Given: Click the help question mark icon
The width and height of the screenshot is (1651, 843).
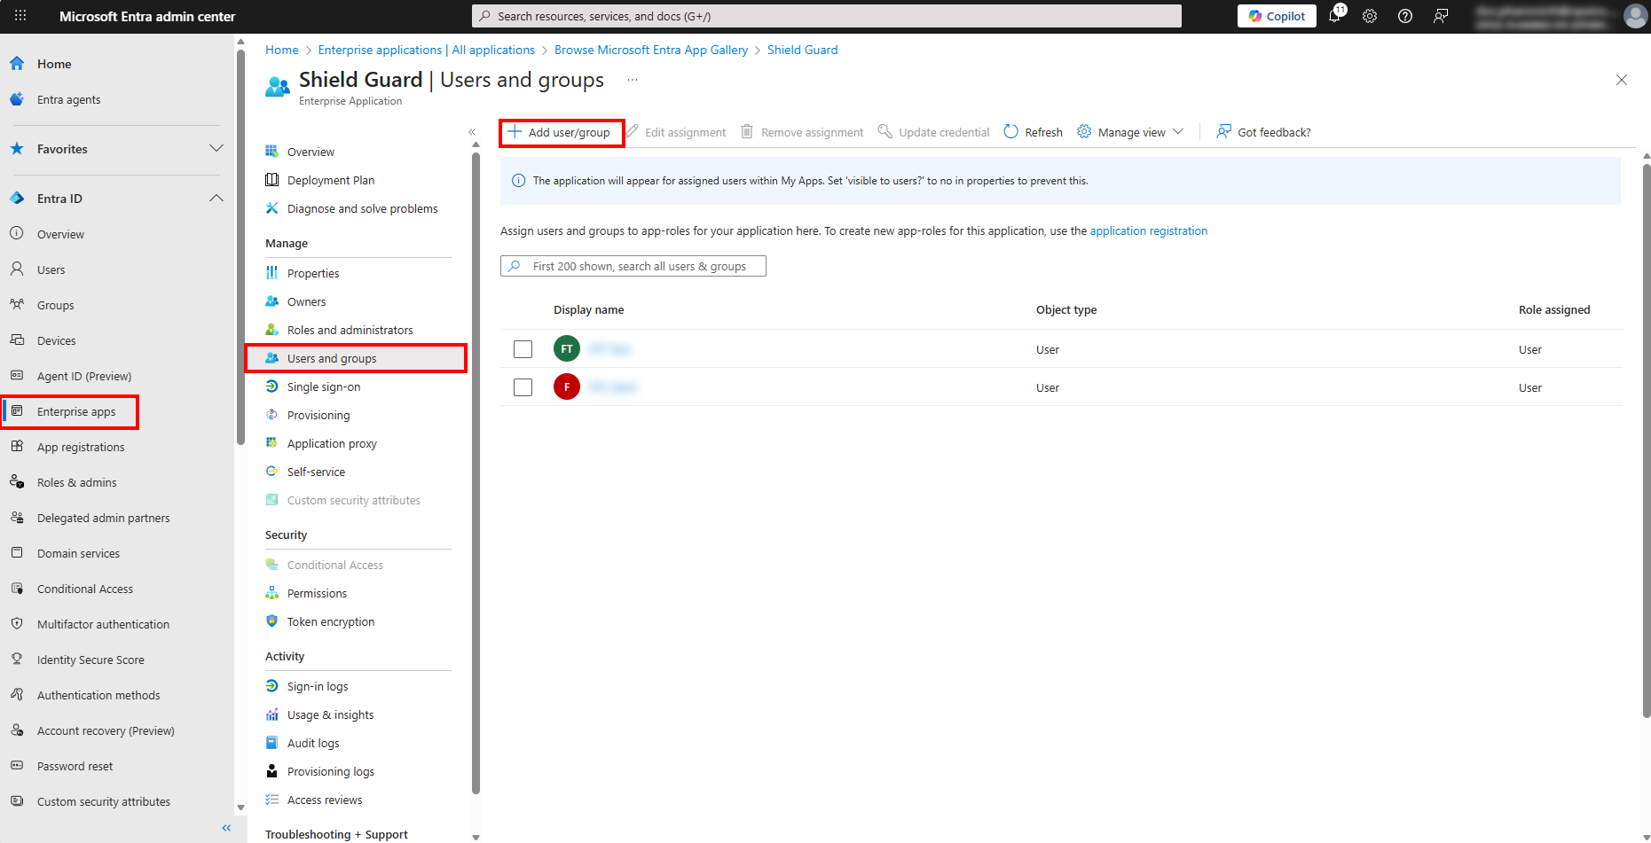Looking at the screenshot, I should pyautogui.click(x=1405, y=16).
